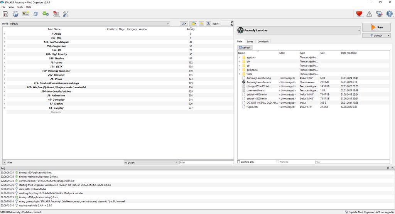395x214 pixels.
Task: Open the green gears executables icon
Action: (46, 14)
